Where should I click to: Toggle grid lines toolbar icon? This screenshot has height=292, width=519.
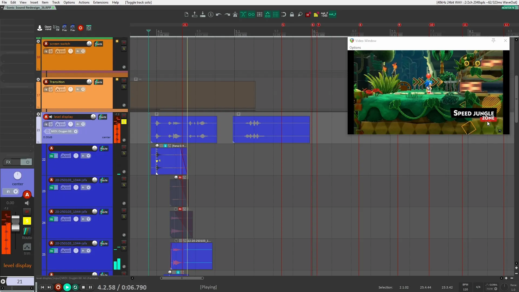click(276, 15)
